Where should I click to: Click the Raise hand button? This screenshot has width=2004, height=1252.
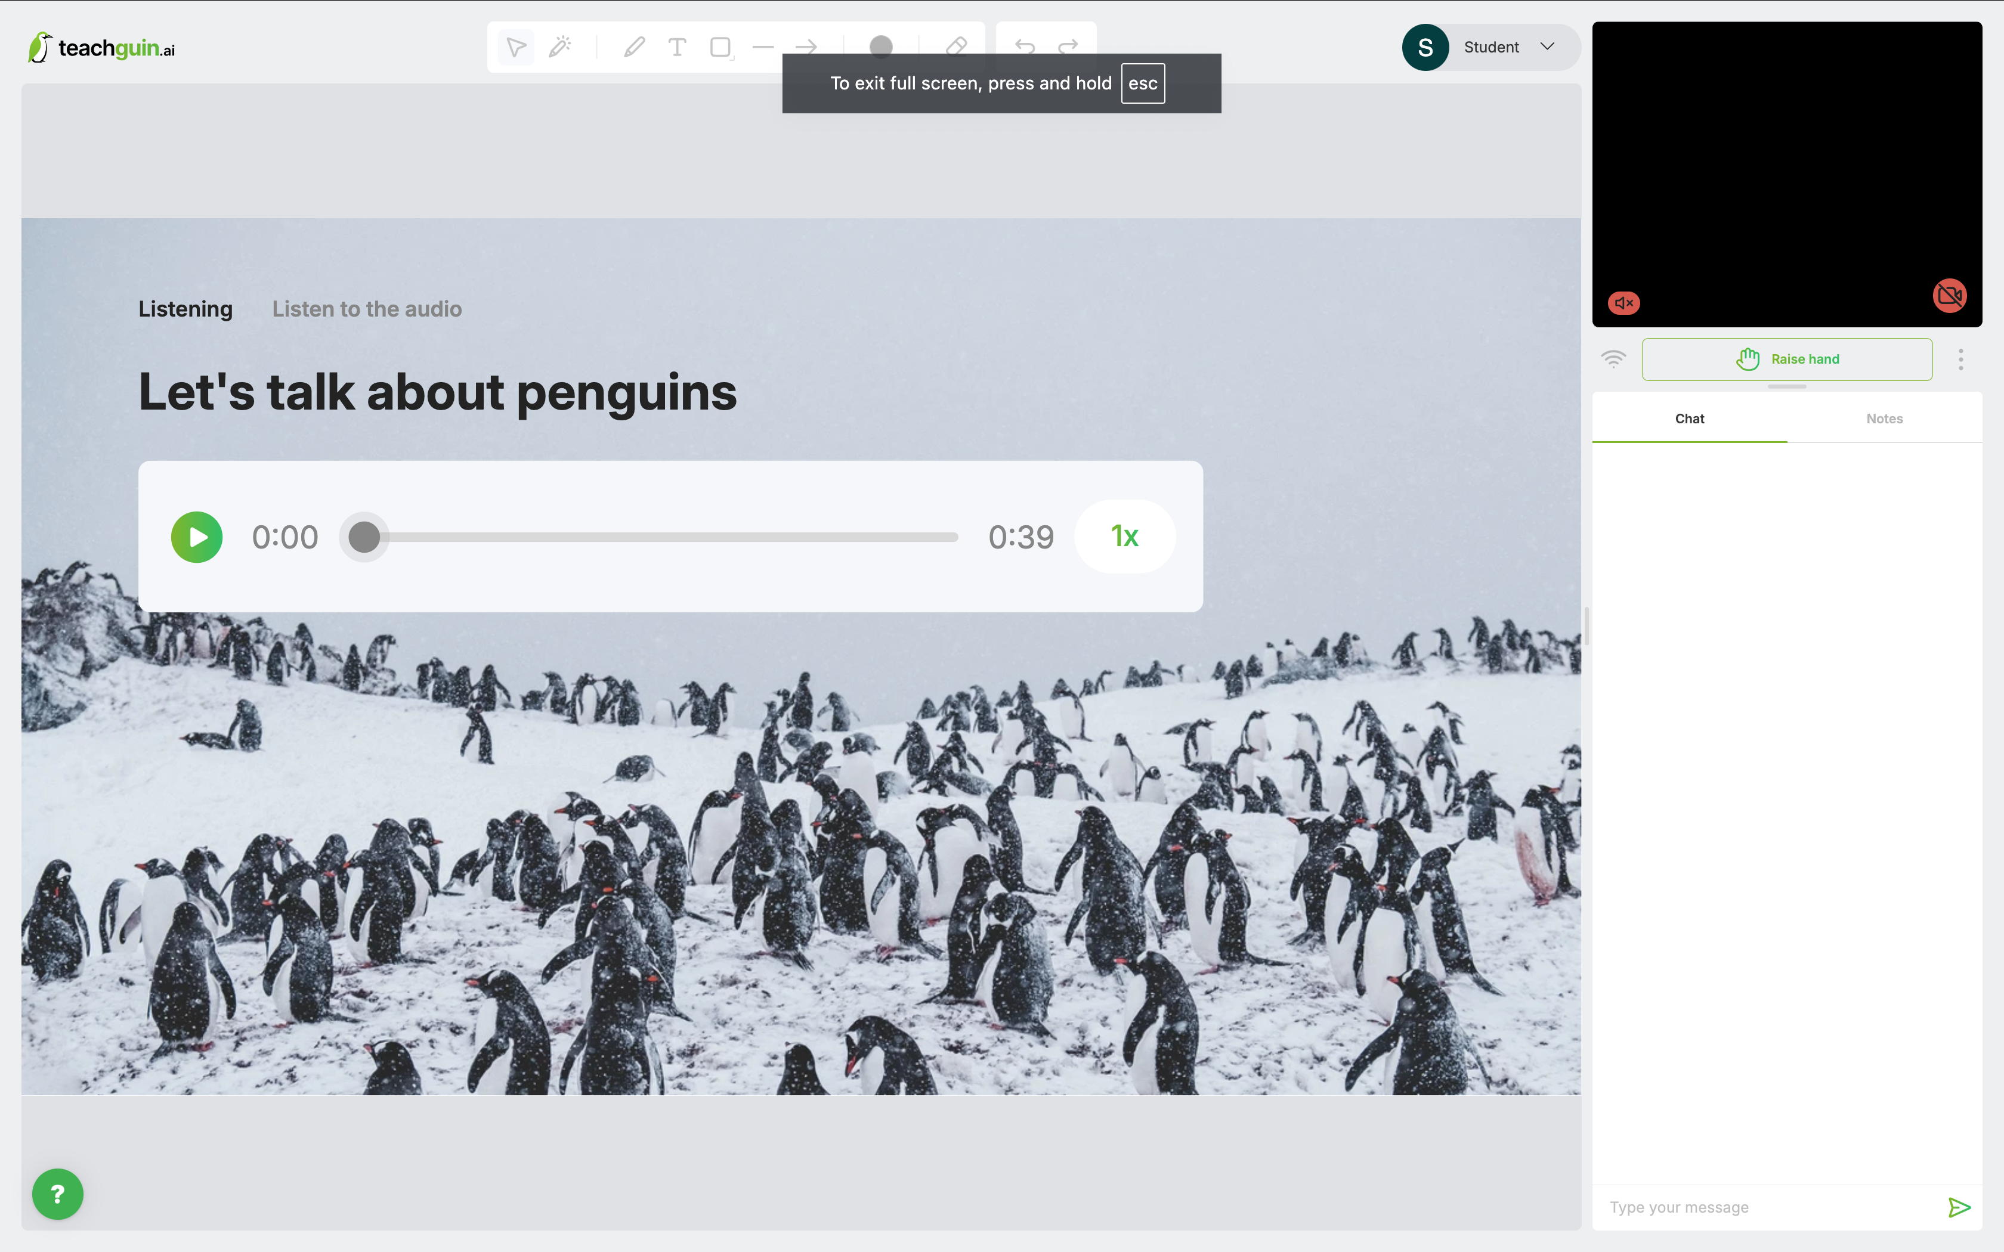(x=1787, y=360)
